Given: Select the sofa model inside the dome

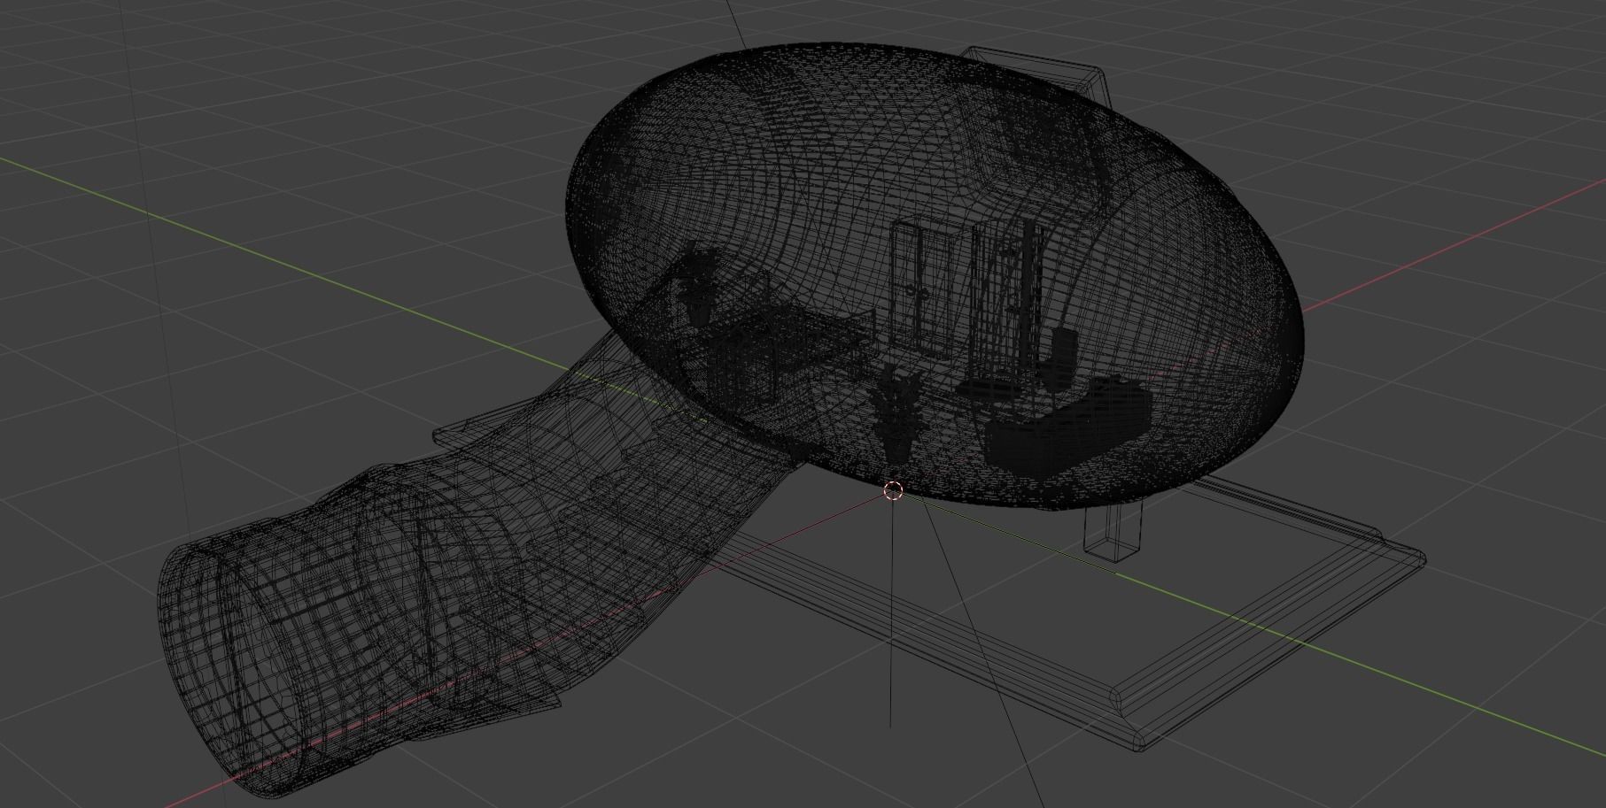Looking at the screenshot, I should click(x=1069, y=426).
